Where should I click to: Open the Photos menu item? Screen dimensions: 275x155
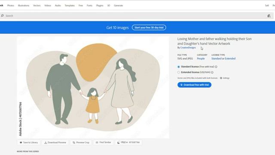(x=10, y=6)
